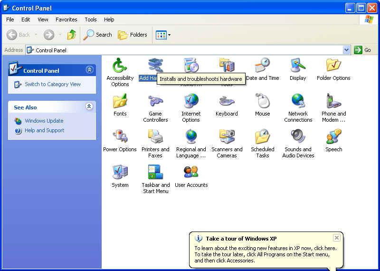Open the Mouse settings icon
Screen dimensions: 380x271
(x=262, y=101)
